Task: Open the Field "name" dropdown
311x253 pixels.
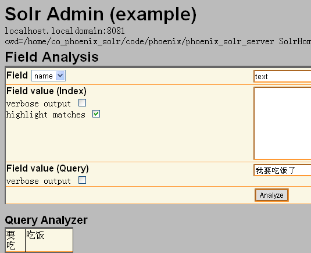Action: 48,76
